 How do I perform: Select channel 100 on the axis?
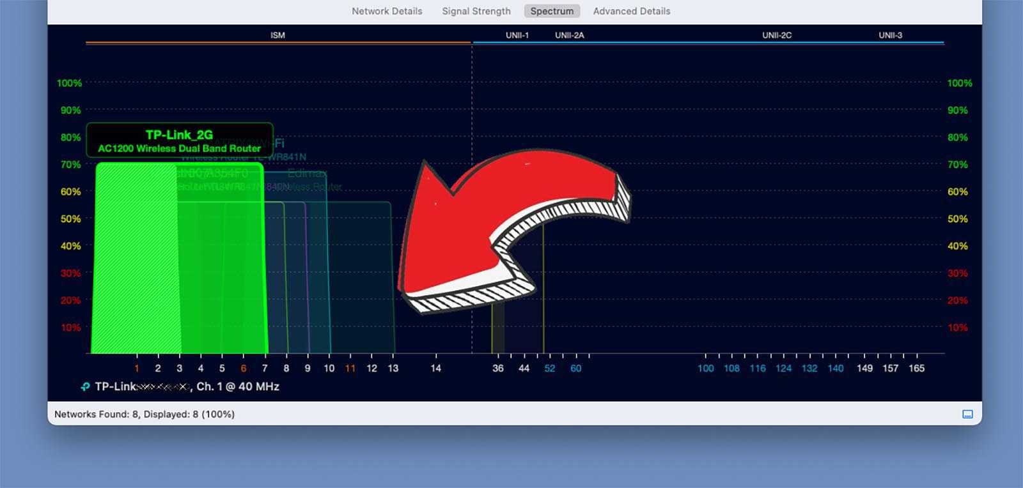pyautogui.click(x=705, y=368)
